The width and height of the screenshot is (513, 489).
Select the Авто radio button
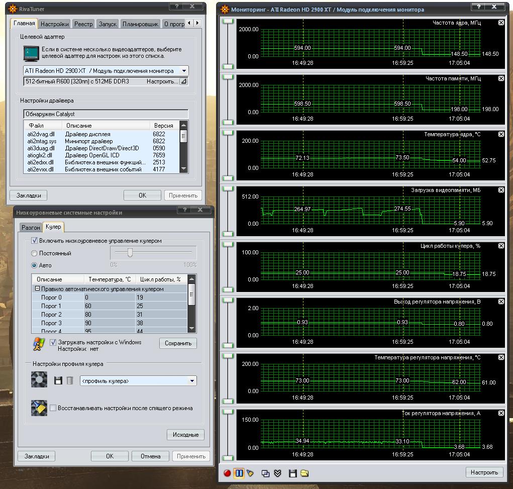34,265
